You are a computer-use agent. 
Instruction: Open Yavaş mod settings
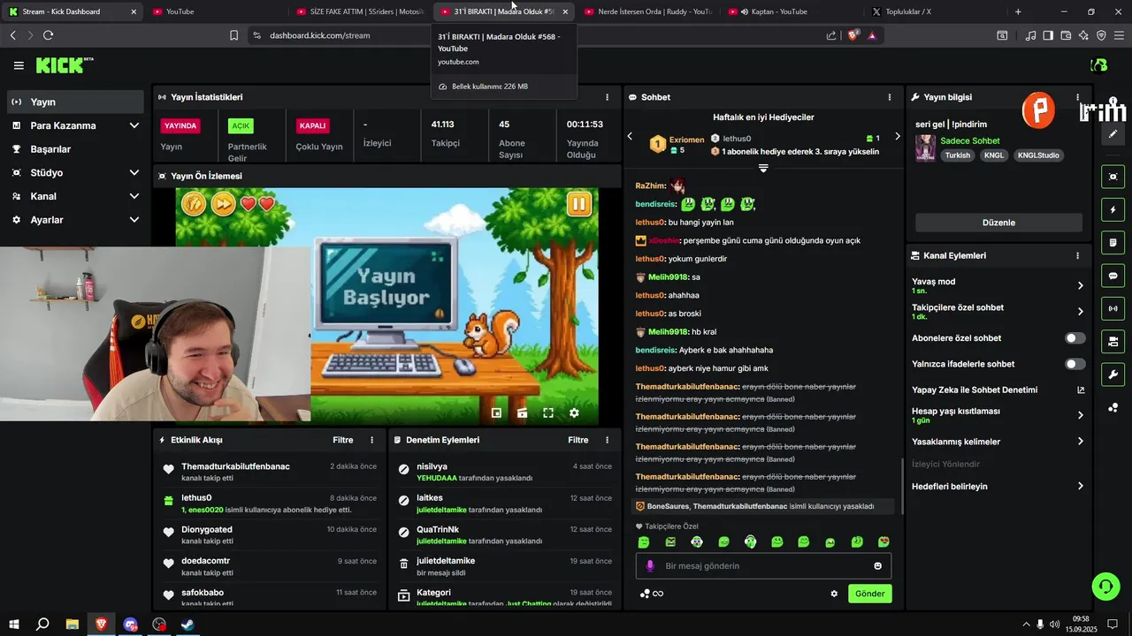[998, 285]
